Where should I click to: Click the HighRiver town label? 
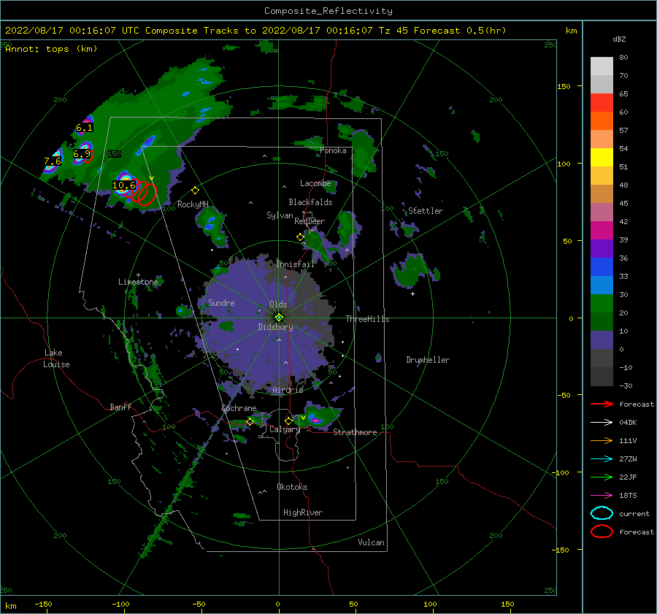pyautogui.click(x=303, y=513)
